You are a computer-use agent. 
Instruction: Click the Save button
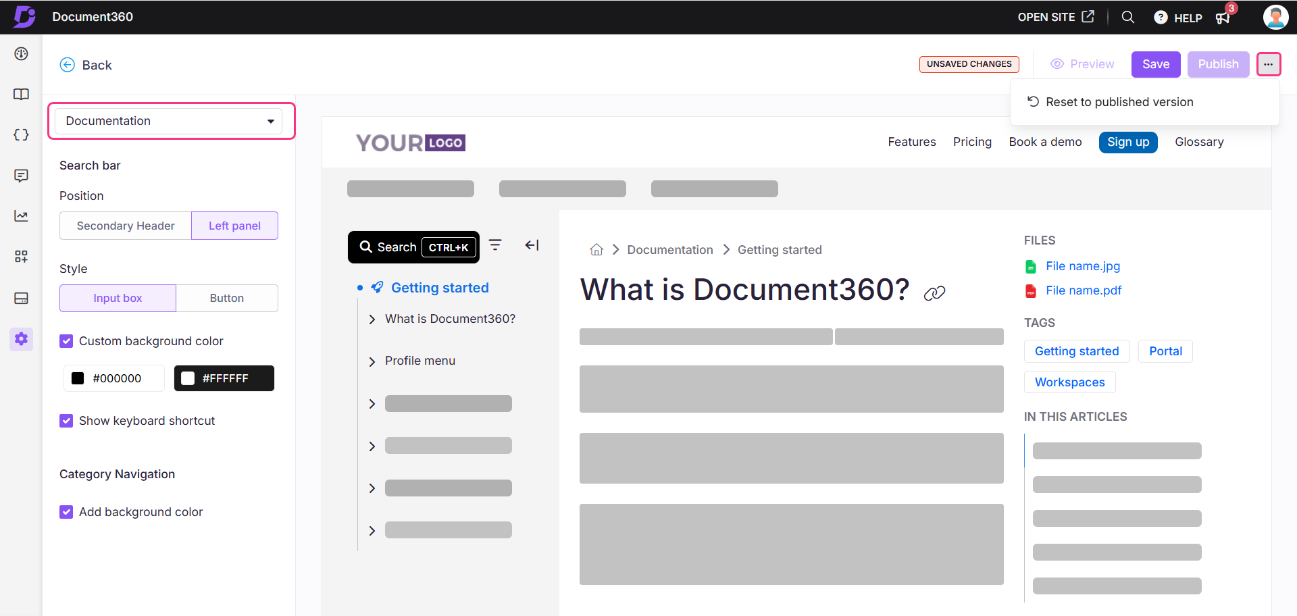click(1156, 64)
